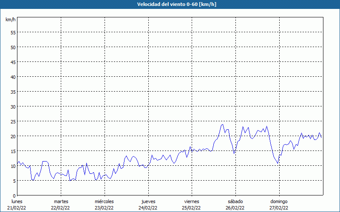Click the '40' y-axis label

[x=13, y=77]
